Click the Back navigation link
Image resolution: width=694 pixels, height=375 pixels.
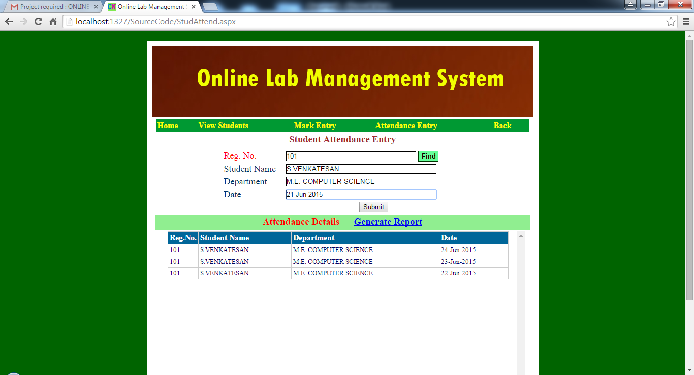[502, 126]
